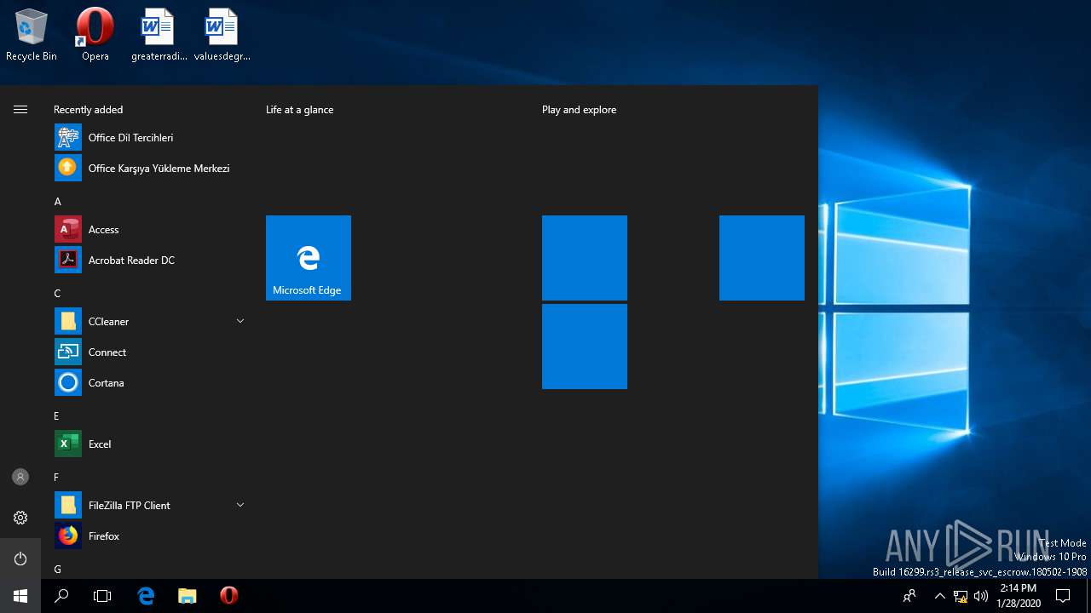This screenshot has width=1091, height=613.
Task: Open taskbar Search magnifier
Action: [61, 596]
